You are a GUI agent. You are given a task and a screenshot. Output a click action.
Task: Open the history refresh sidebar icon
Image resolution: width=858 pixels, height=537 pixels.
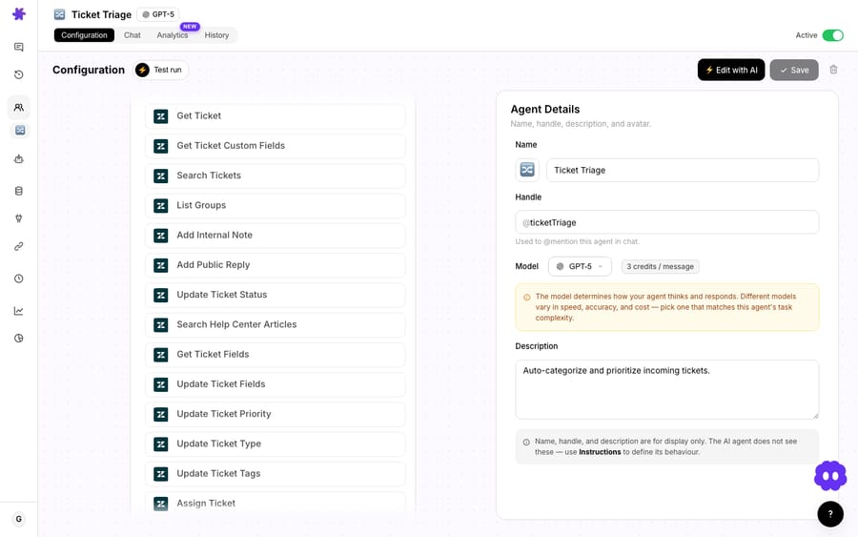tap(19, 74)
